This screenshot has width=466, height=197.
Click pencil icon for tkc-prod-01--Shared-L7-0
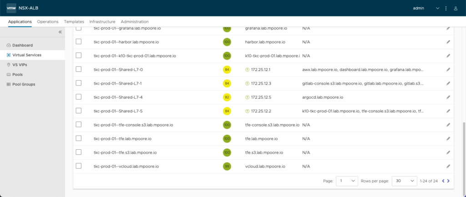[448, 70]
